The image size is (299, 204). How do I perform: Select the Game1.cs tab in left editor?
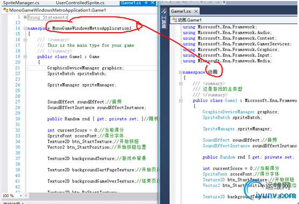[131, 3]
